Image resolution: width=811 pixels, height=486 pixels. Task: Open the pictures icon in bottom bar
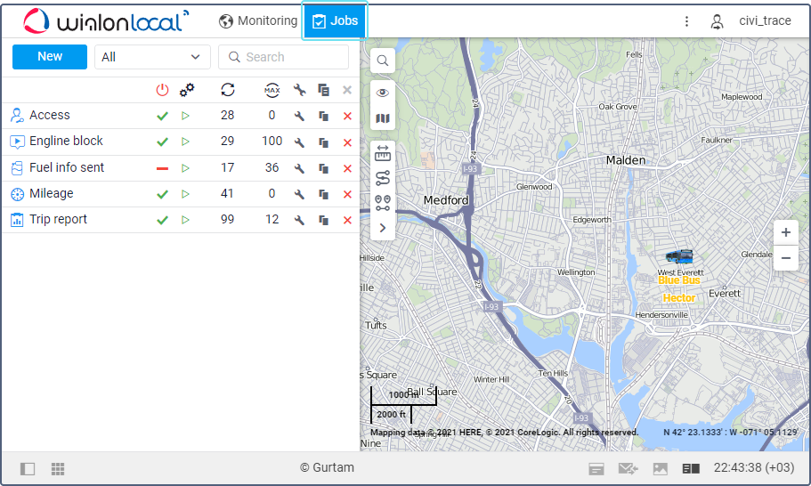(661, 469)
